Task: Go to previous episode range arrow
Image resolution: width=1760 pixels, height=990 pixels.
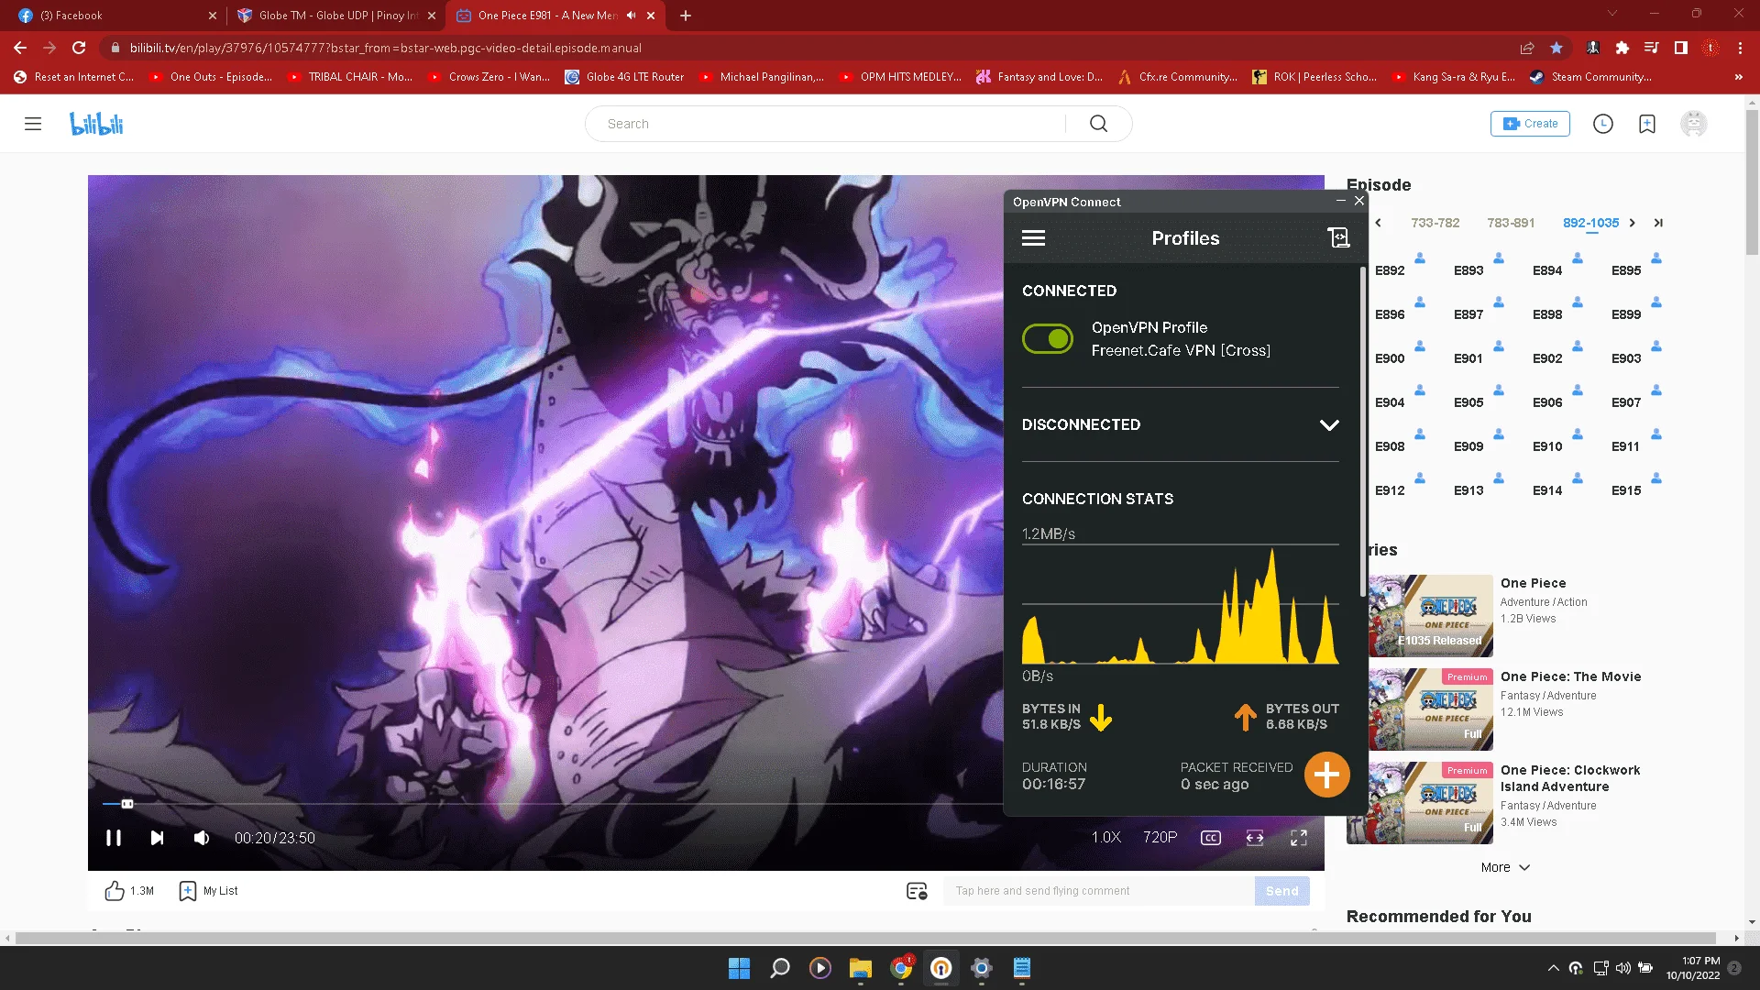Action: click(1378, 223)
